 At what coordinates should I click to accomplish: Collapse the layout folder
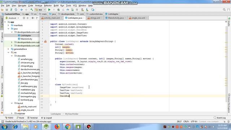coord(12,103)
